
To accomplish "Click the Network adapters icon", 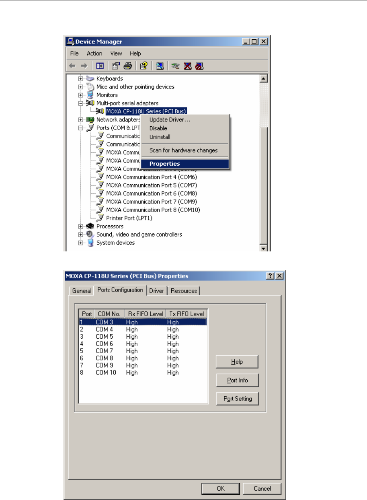I will [x=90, y=120].
